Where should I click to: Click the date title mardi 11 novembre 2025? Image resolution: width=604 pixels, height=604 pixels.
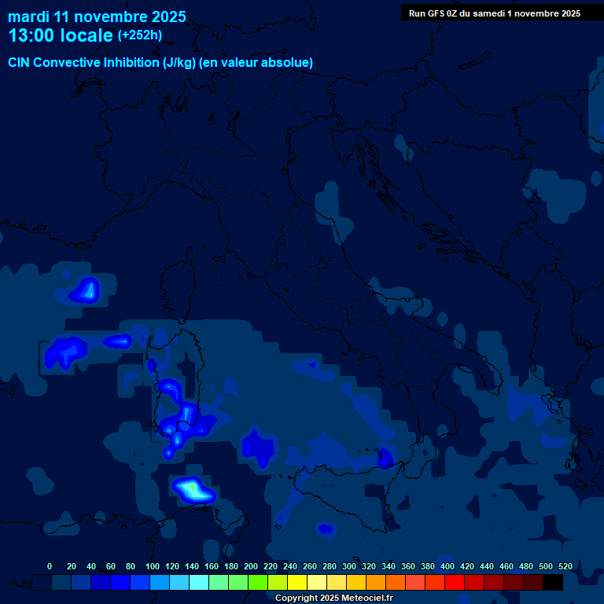click(x=97, y=17)
